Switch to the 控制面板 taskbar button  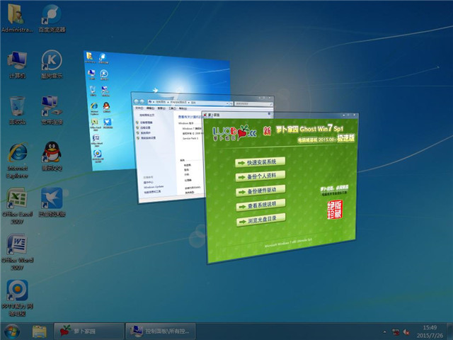click(161, 331)
